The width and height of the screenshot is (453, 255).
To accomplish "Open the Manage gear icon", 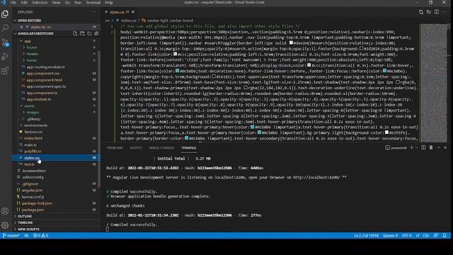I will point(5,225).
